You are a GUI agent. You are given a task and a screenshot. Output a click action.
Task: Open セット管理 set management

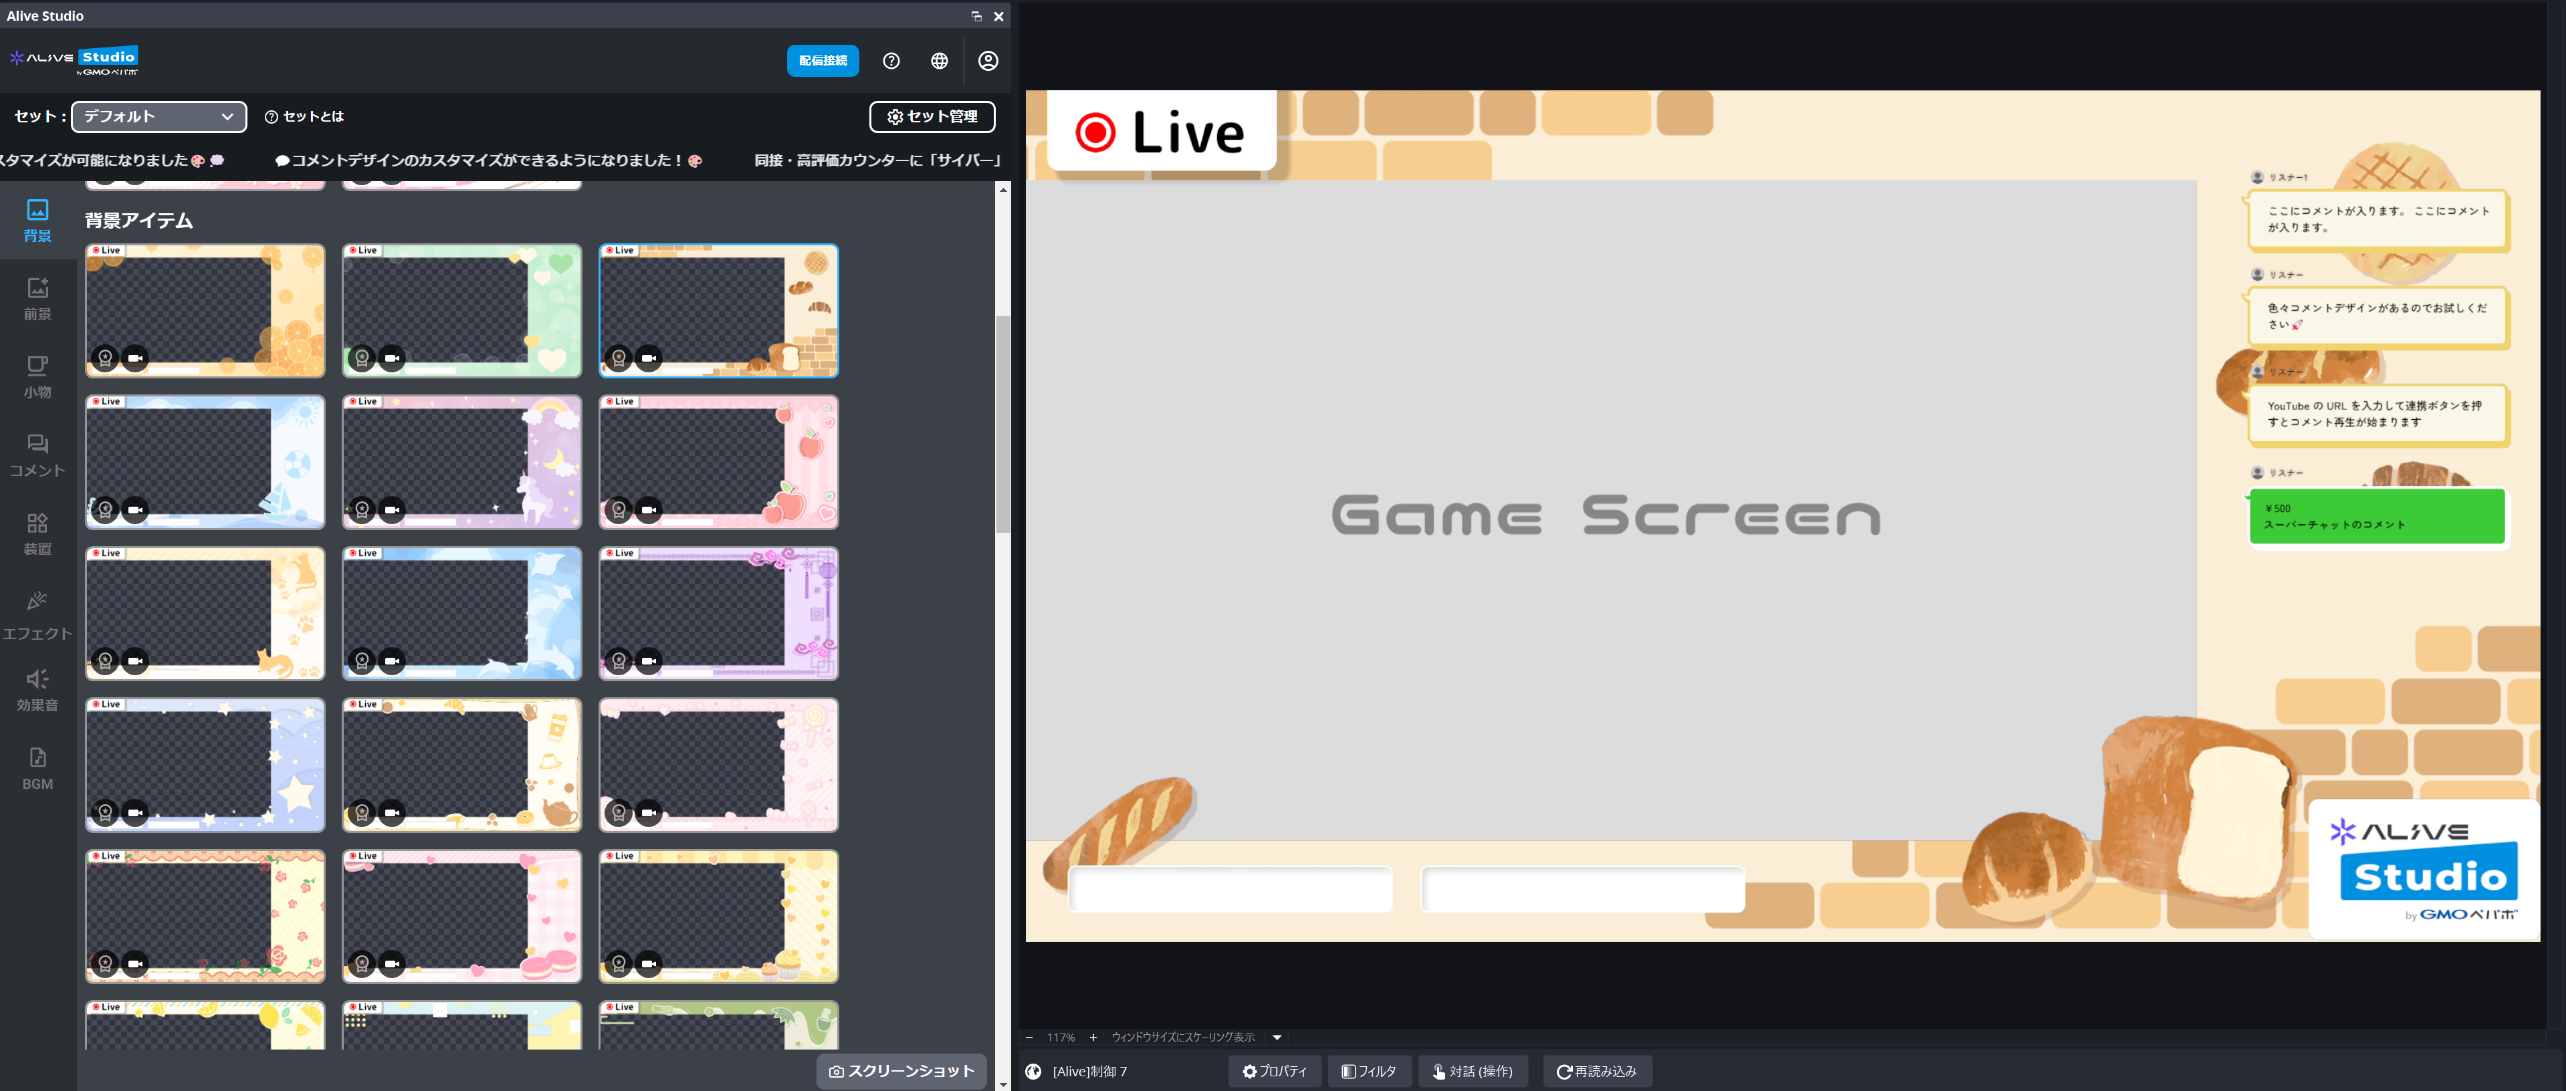pyautogui.click(x=932, y=116)
